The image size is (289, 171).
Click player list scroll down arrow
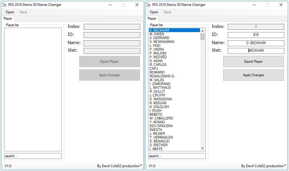203,148
